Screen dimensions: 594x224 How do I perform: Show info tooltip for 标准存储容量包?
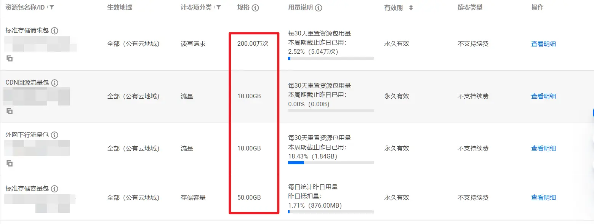click(x=54, y=189)
